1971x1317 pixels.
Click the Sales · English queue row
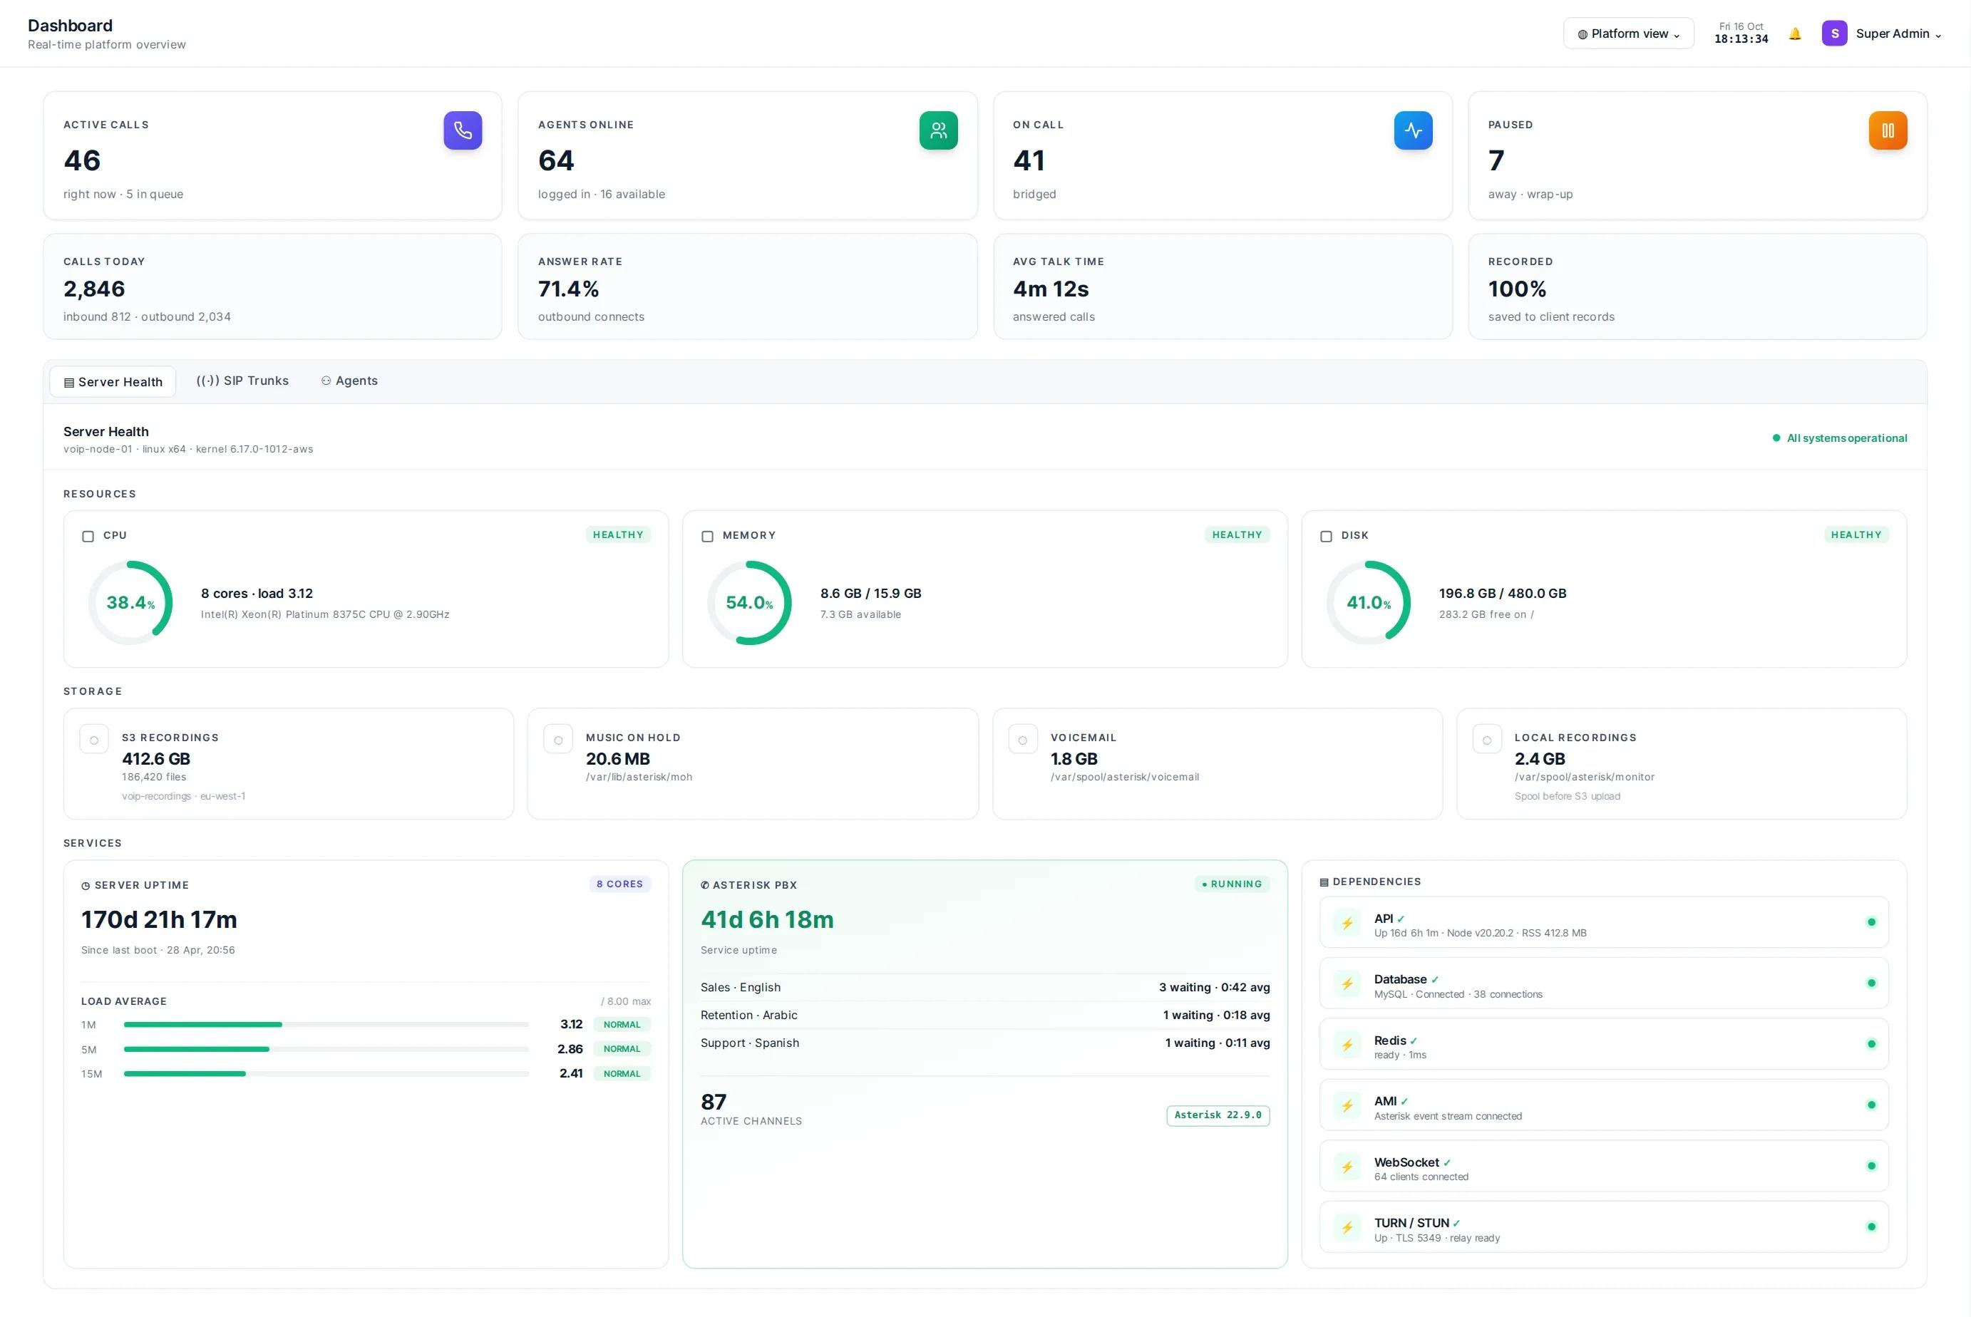pyautogui.click(x=984, y=988)
